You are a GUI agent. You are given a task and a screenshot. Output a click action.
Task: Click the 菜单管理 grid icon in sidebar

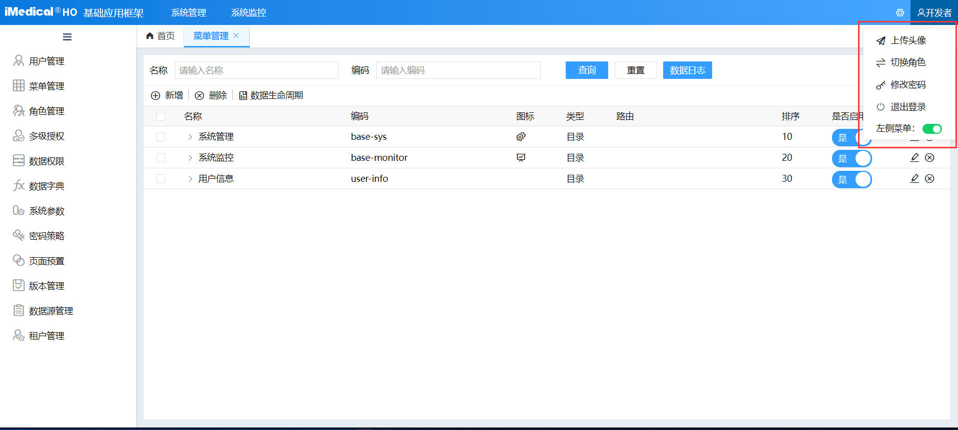click(18, 86)
